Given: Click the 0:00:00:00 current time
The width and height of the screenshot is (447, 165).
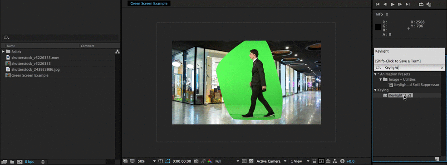Looking at the screenshot, I should tap(182, 161).
